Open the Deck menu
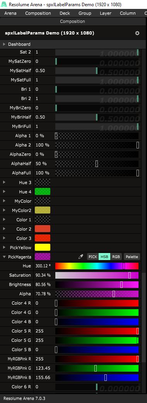This screenshot has height=403, width=147. point(65,13)
